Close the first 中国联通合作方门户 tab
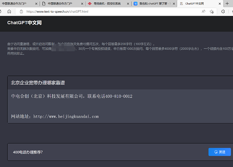 pos(36,4)
